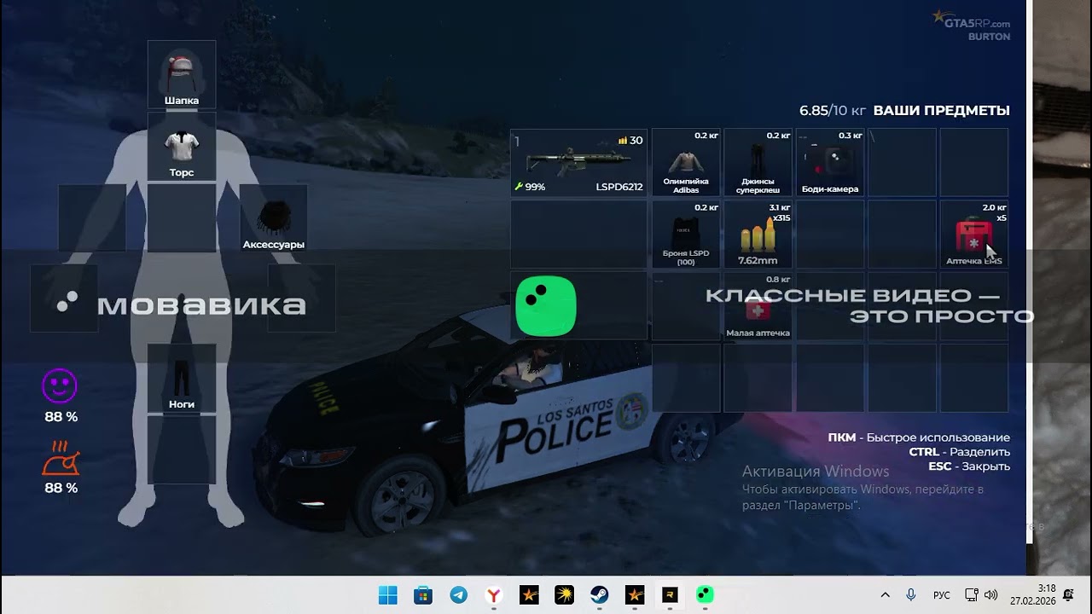The height and width of the screenshot is (614, 1092).
Task: Open the Шапка hat equipment slot
Action: 182,74
